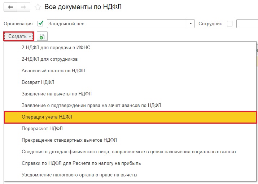Image resolution: width=258 pixels, height=184 pixels.
Task: Click the Загадочный лес organization field
Action: pos(117,24)
